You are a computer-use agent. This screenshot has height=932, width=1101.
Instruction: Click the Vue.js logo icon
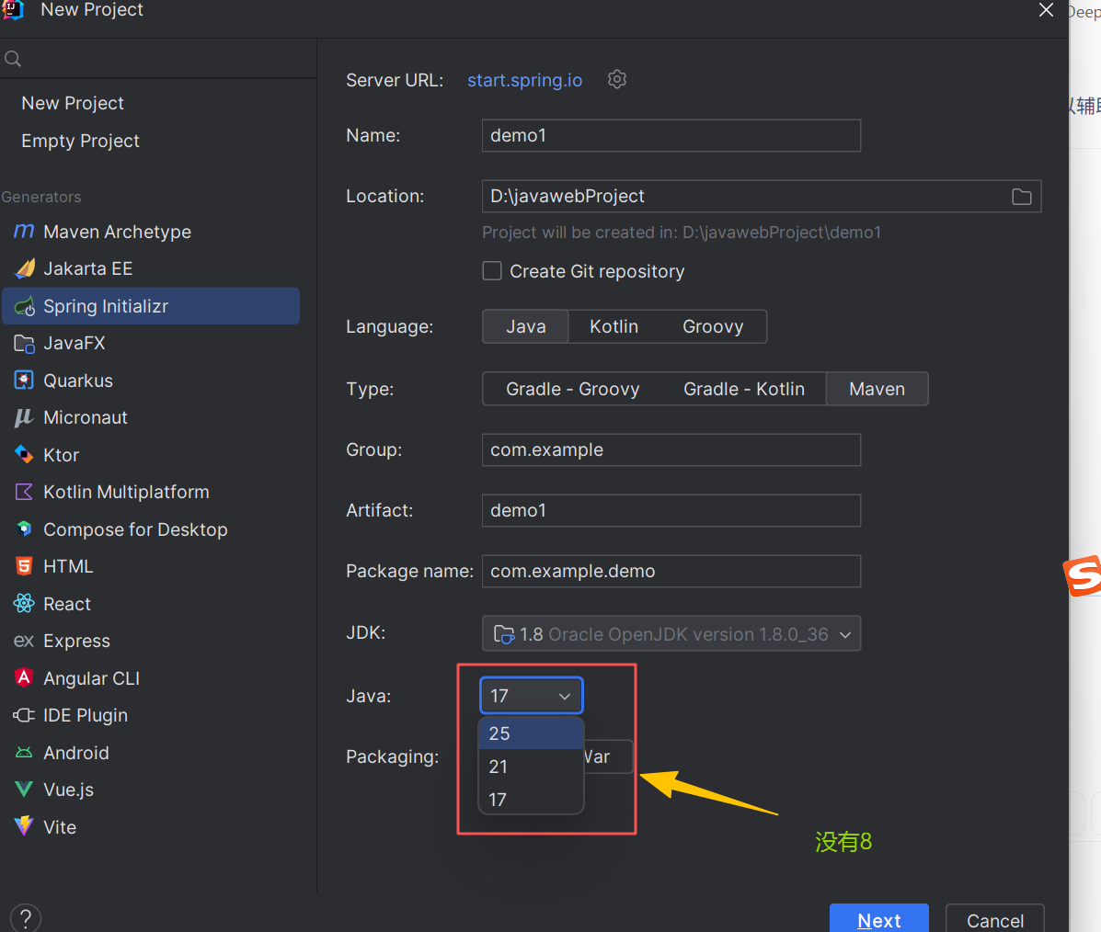tap(24, 790)
